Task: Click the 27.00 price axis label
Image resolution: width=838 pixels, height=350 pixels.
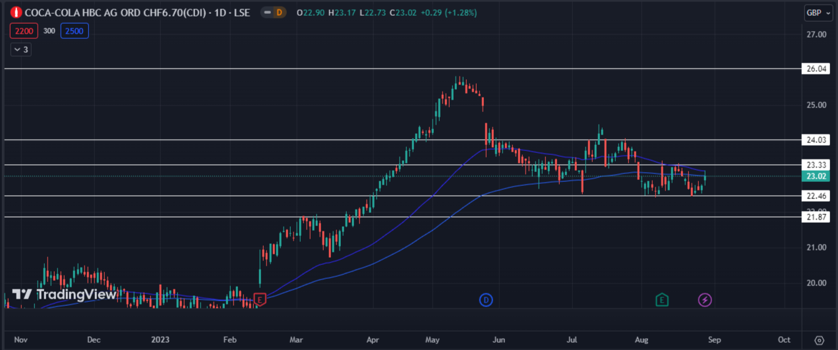Action: [x=816, y=34]
